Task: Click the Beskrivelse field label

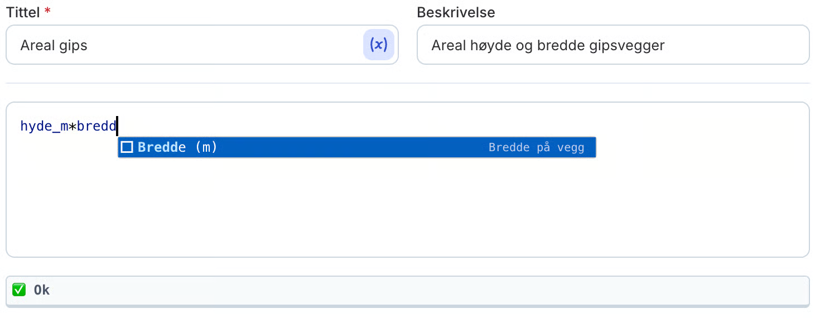Action: [x=456, y=12]
